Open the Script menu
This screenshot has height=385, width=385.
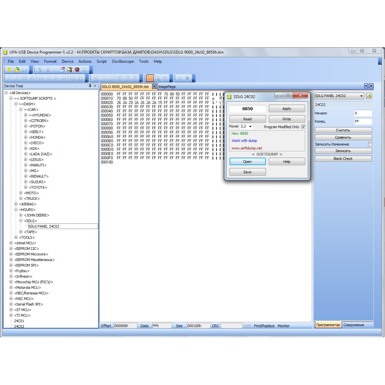click(x=101, y=61)
